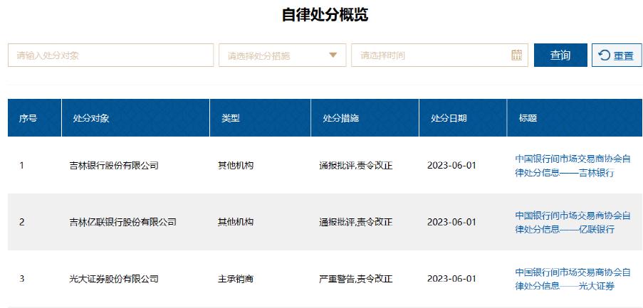Click sequence number 3 cell
This screenshot has width=643, height=308.
pyautogui.click(x=22, y=279)
